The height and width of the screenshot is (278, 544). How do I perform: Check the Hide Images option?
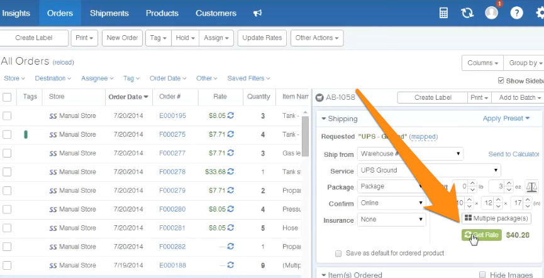pos(482,274)
